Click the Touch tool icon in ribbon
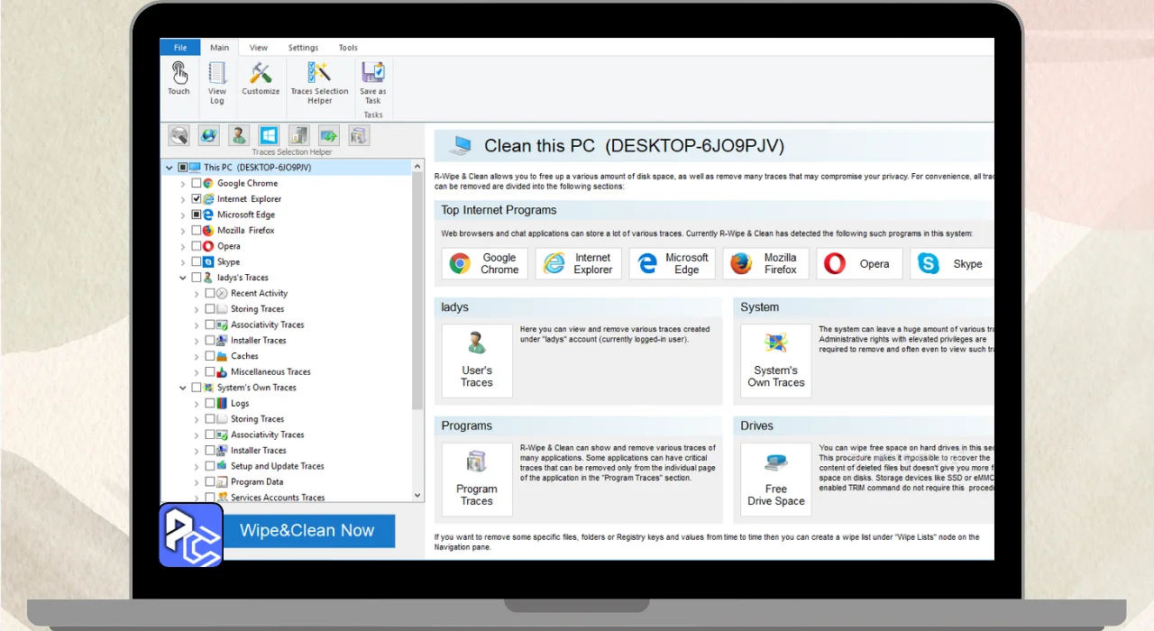 click(x=179, y=77)
